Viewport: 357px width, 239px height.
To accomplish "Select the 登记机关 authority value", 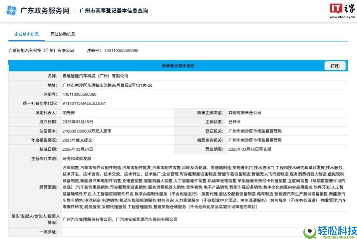I will 255,131.
